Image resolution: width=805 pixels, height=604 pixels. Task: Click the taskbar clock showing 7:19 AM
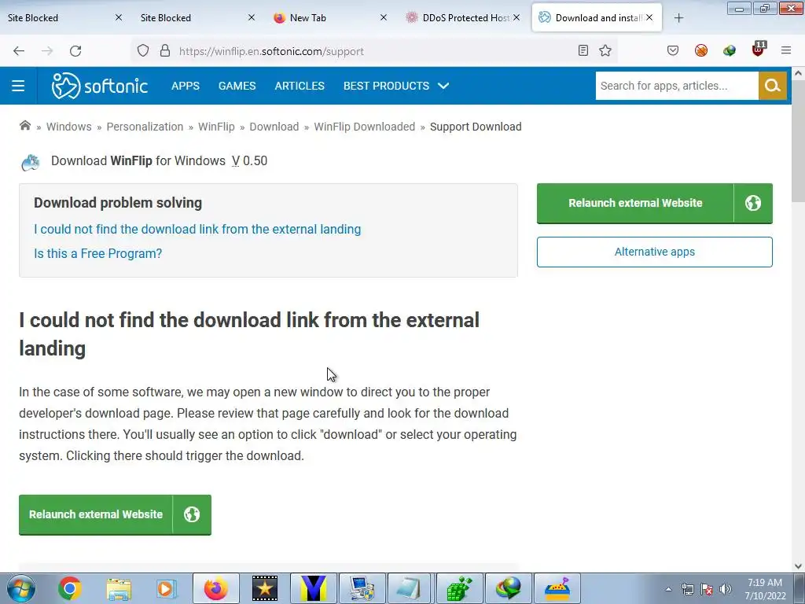[x=765, y=589]
